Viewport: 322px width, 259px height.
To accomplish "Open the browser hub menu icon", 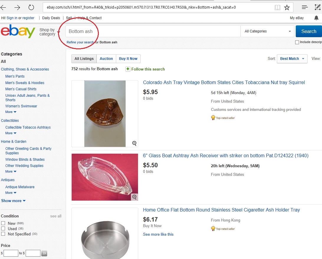I will [305, 7].
